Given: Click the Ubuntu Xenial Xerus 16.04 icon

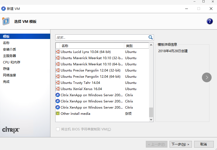Looking at the screenshot, I should click(x=58, y=89).
